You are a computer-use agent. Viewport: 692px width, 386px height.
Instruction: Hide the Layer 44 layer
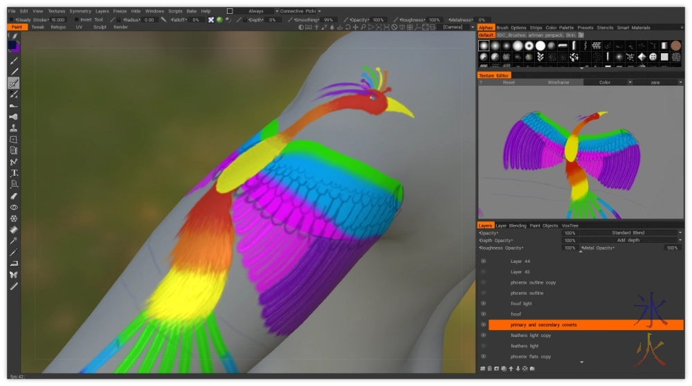[x=484, y=261]
